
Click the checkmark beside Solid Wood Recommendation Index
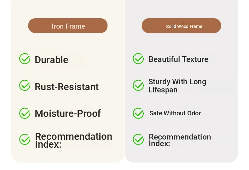click(x=138, y=139)
